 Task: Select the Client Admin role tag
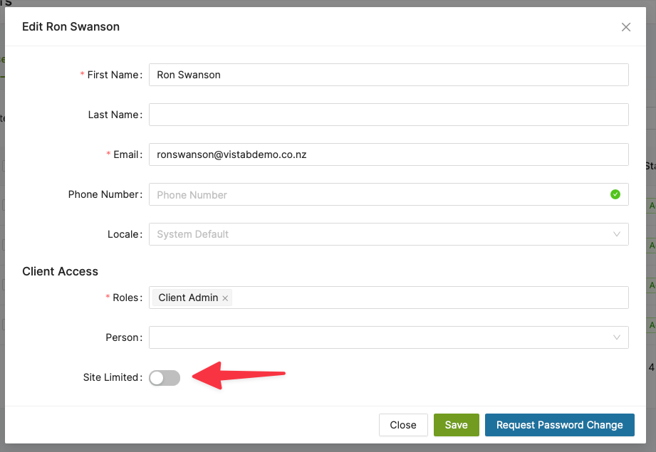[x=188, y=298]
